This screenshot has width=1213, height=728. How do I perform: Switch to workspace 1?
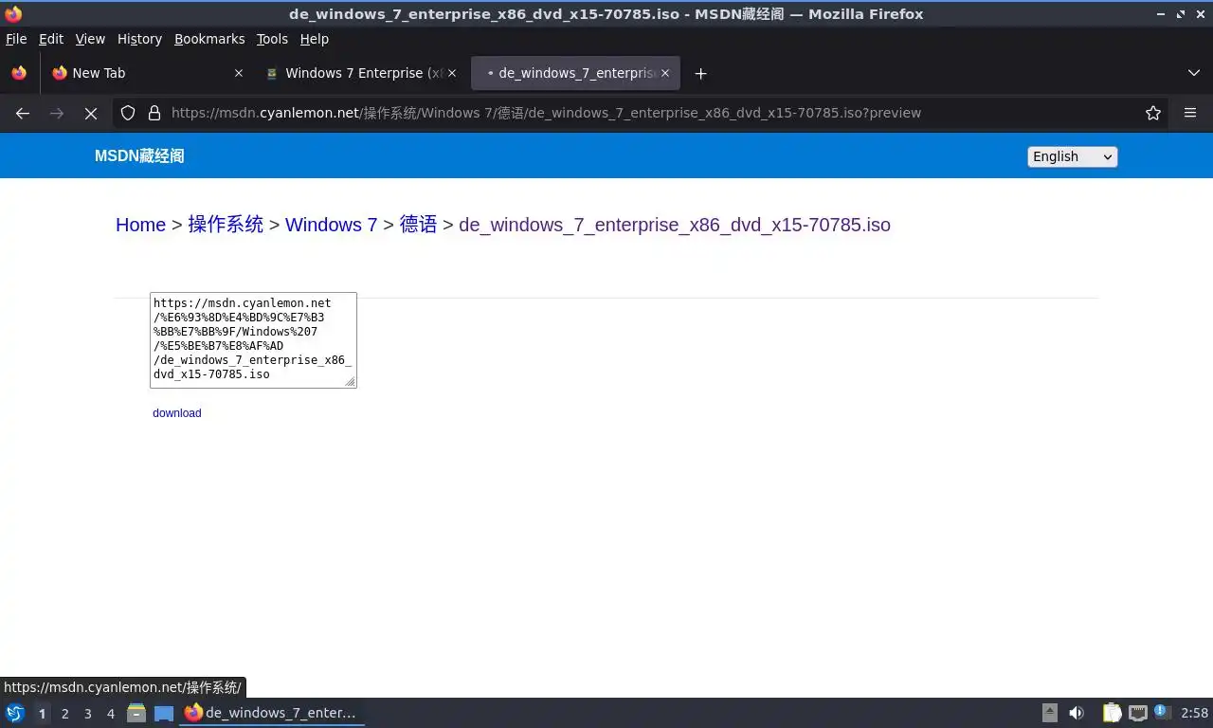[x=42, y=714]
